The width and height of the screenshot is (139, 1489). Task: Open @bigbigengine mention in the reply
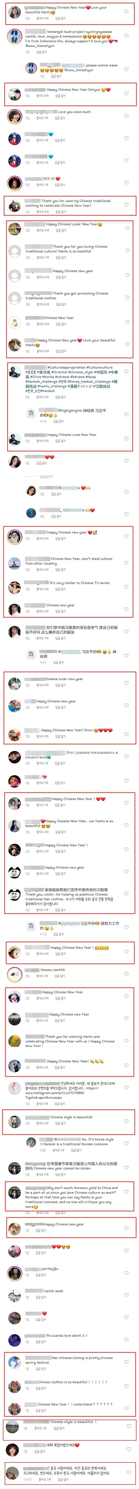pos(70,410)
